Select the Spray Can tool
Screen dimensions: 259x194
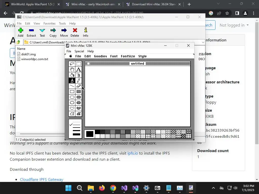click(x=79, y=75)
